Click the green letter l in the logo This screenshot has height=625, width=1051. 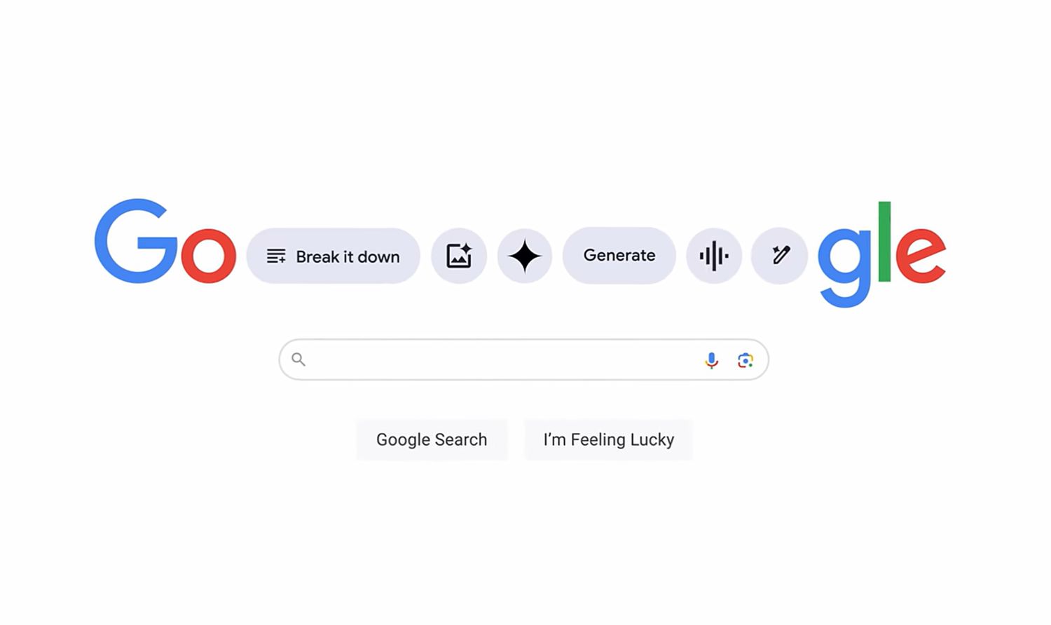coord(884,241)
